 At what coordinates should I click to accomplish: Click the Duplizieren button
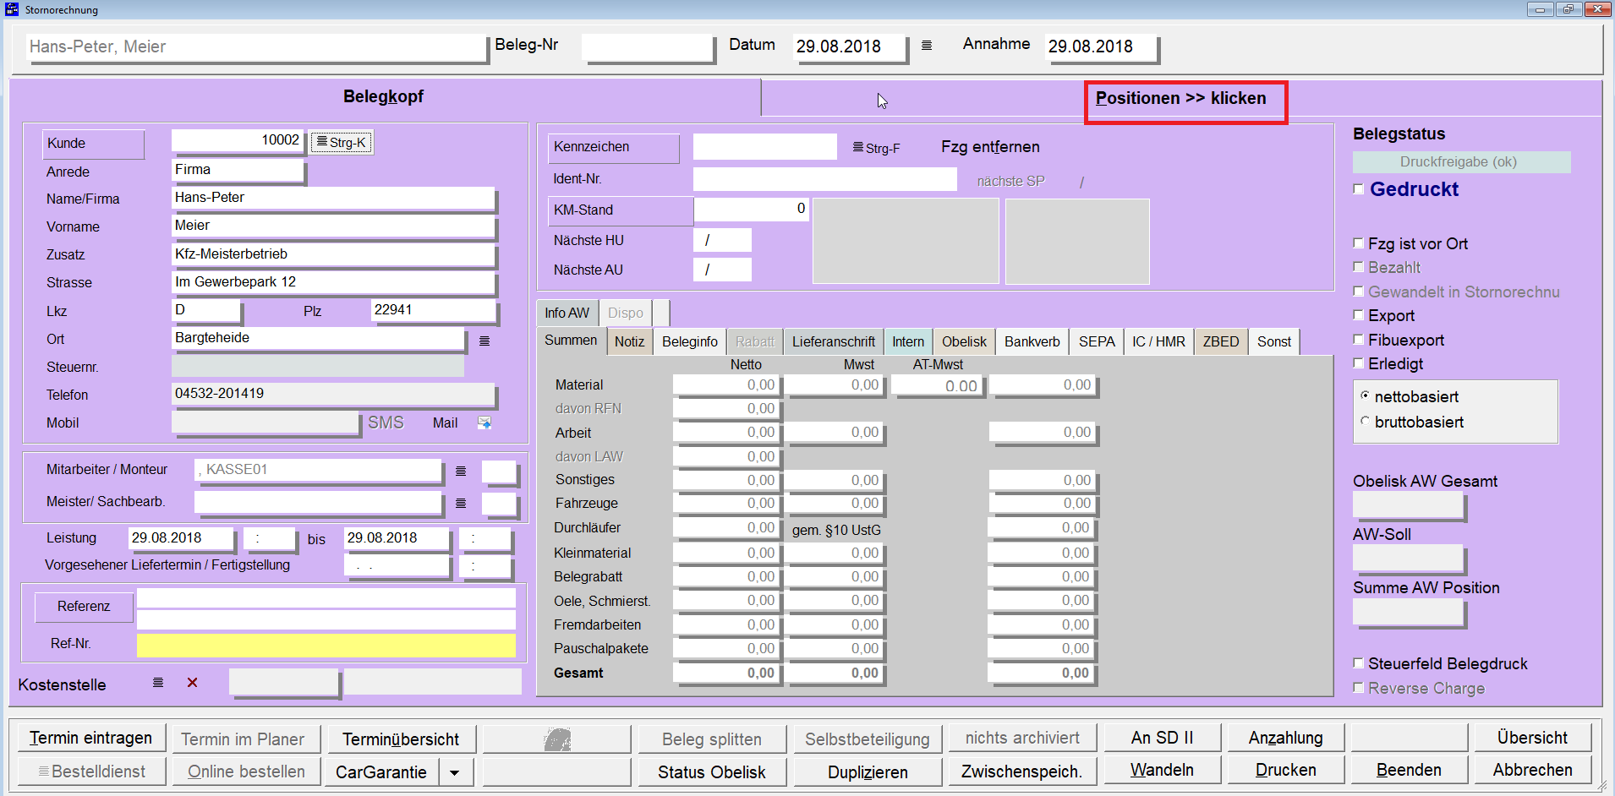[x=868, y=772]
